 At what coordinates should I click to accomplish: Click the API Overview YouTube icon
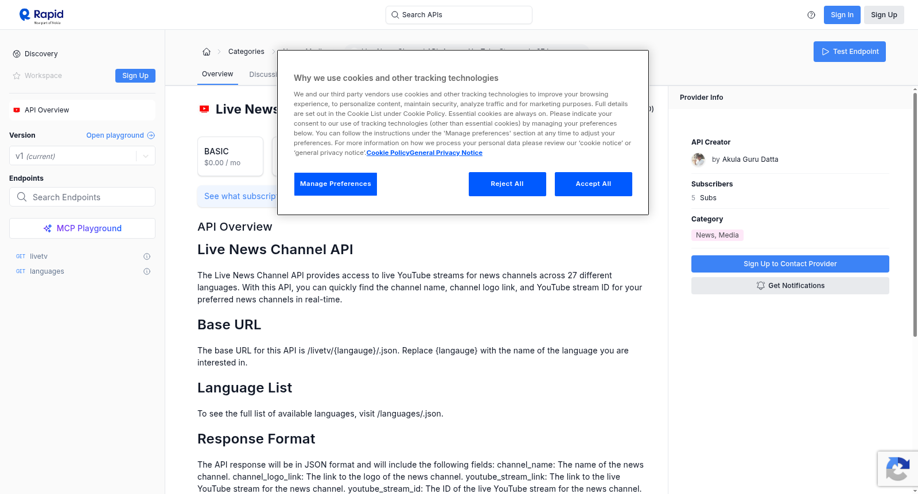17,110
